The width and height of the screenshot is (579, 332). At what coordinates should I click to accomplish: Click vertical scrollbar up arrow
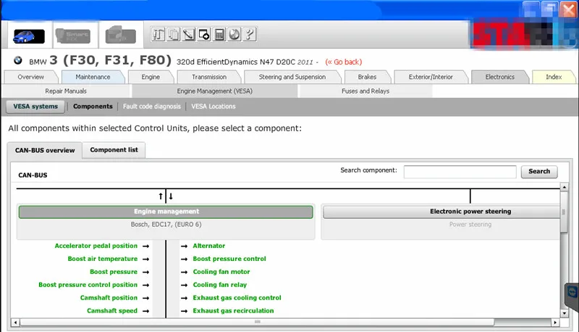click(x=564, y=187)
